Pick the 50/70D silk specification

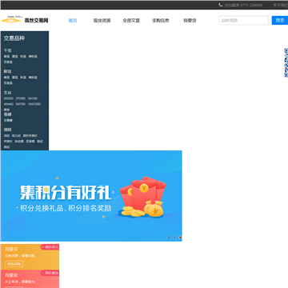tap(21, 104)
